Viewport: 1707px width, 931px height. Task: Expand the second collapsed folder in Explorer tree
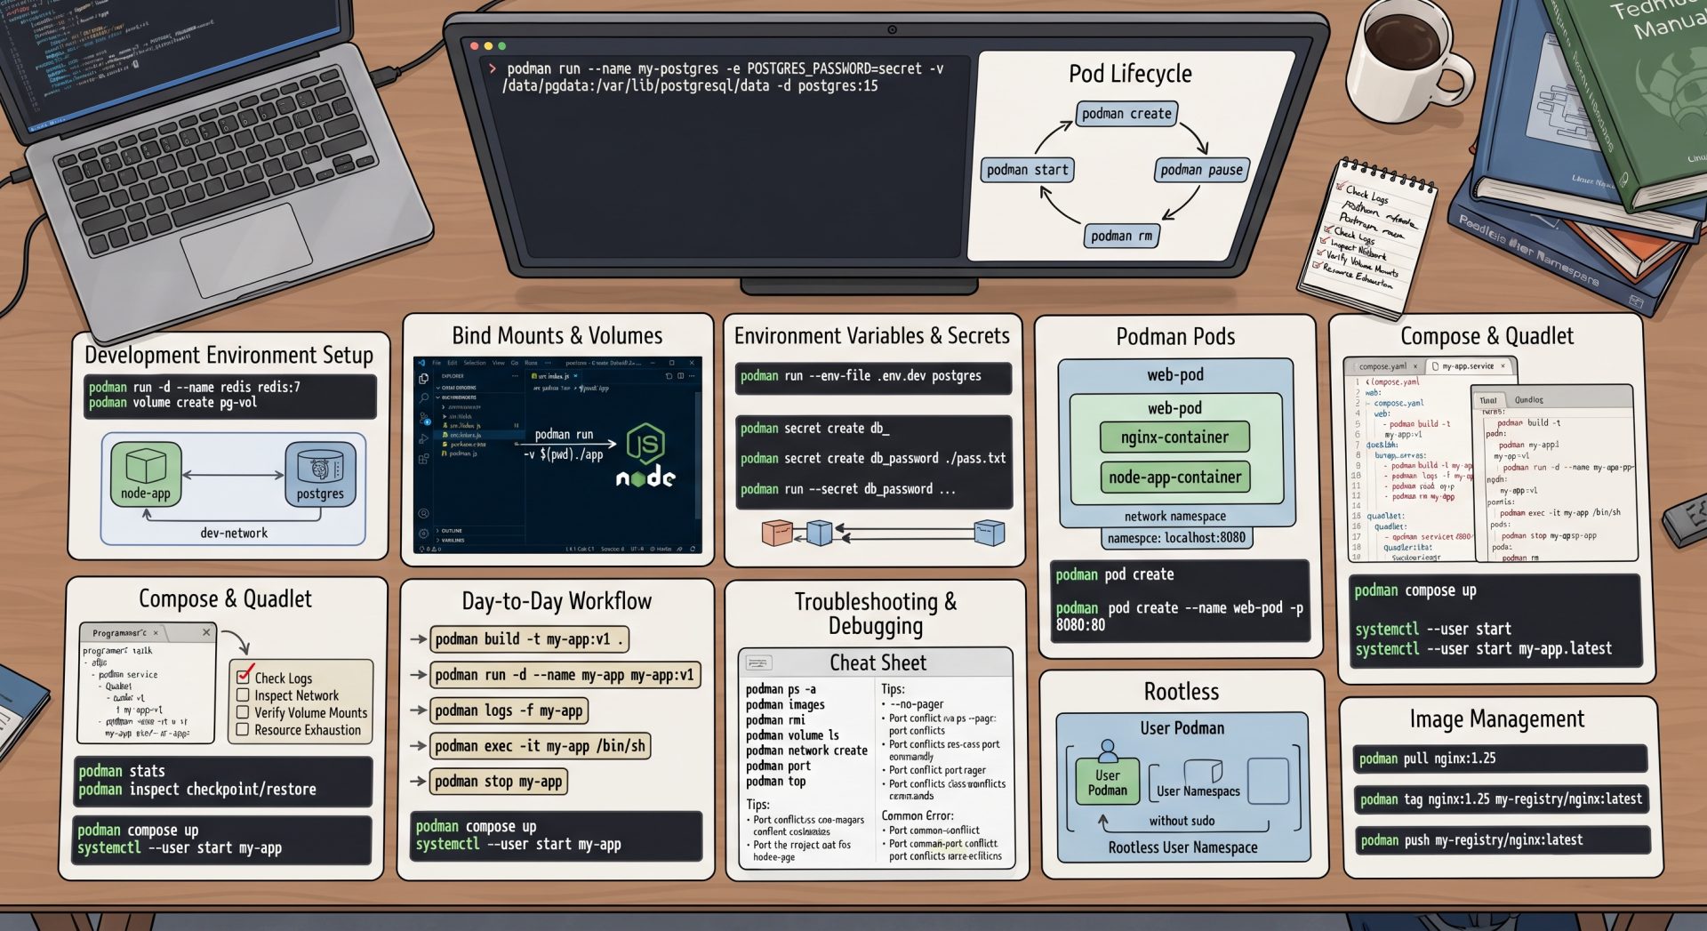[x=444, y=416]
